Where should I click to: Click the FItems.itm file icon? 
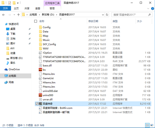pos(40,74)
